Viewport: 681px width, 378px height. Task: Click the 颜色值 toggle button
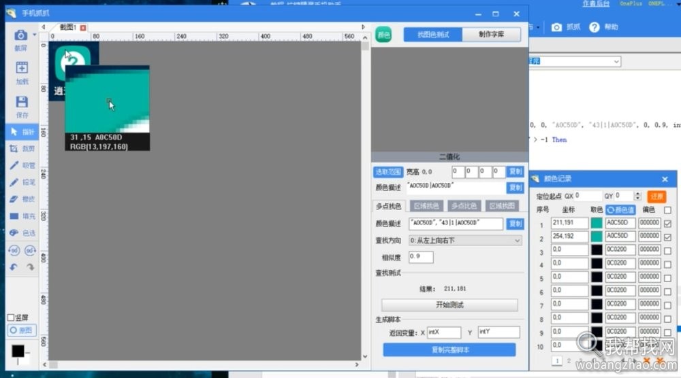coord(620,210)
